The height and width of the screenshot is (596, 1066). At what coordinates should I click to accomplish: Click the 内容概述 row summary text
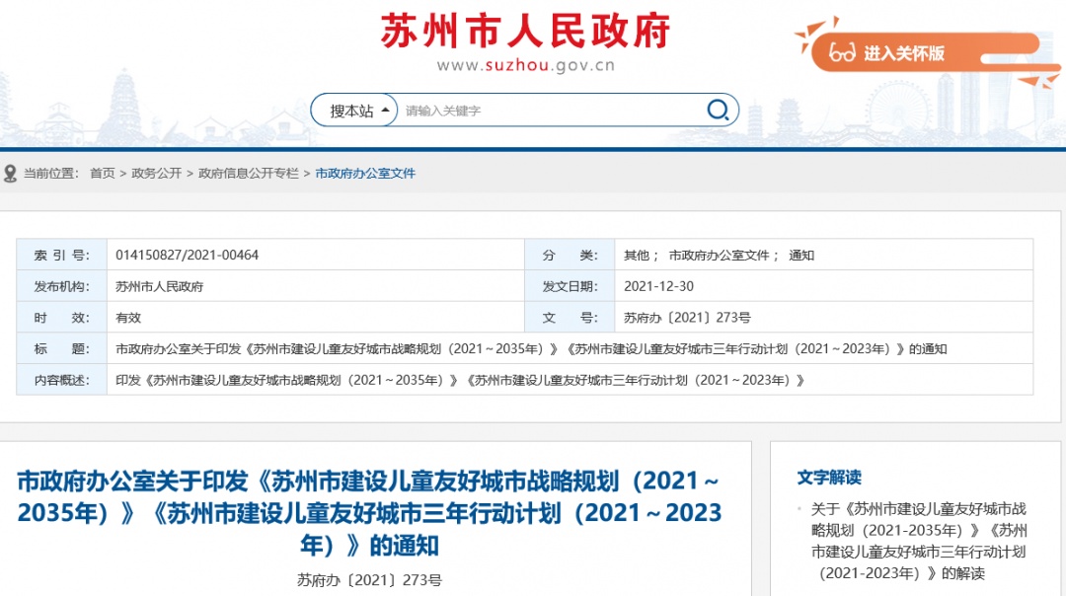click(460, 380)
